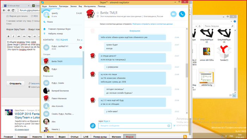This screenshot has height=139, width=247.
Task: Open the Все contacts filter dropdown
Action: [80, 40]
